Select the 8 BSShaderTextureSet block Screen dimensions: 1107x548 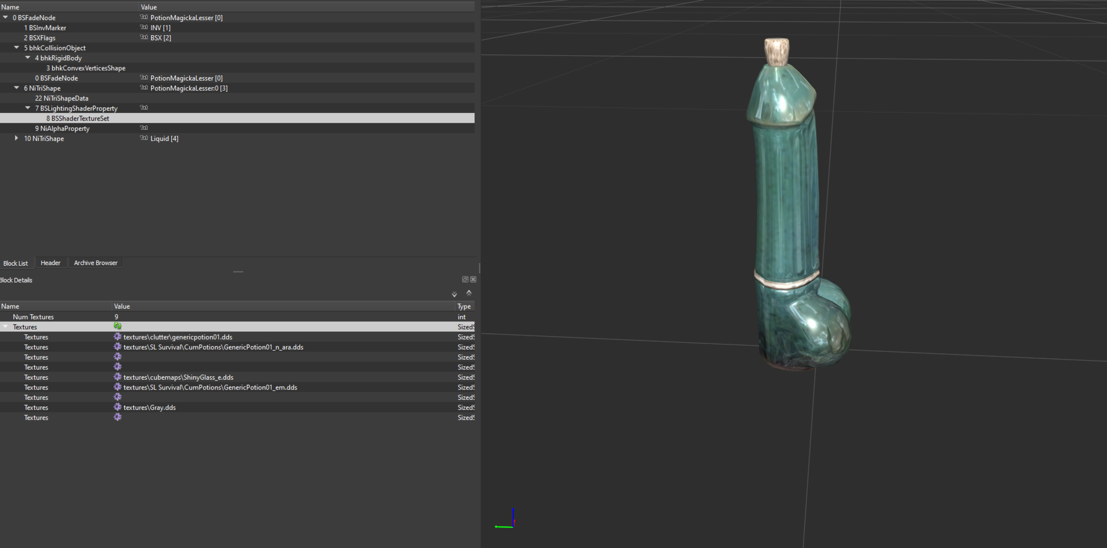(x=78, y=119)
